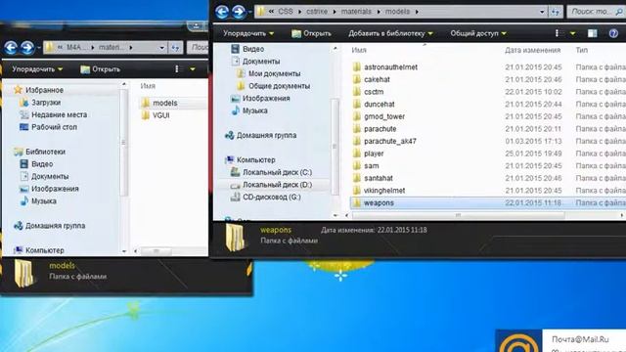Go back in the M4A window
Image resolution: width=626 pixels, height=352 pixels.
tap(11, 48)
